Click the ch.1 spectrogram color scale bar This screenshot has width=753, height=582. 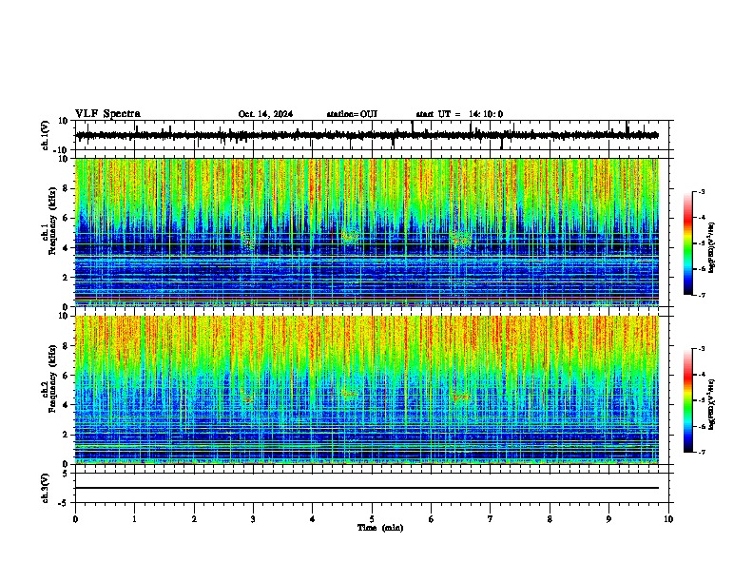pos(687,243)
